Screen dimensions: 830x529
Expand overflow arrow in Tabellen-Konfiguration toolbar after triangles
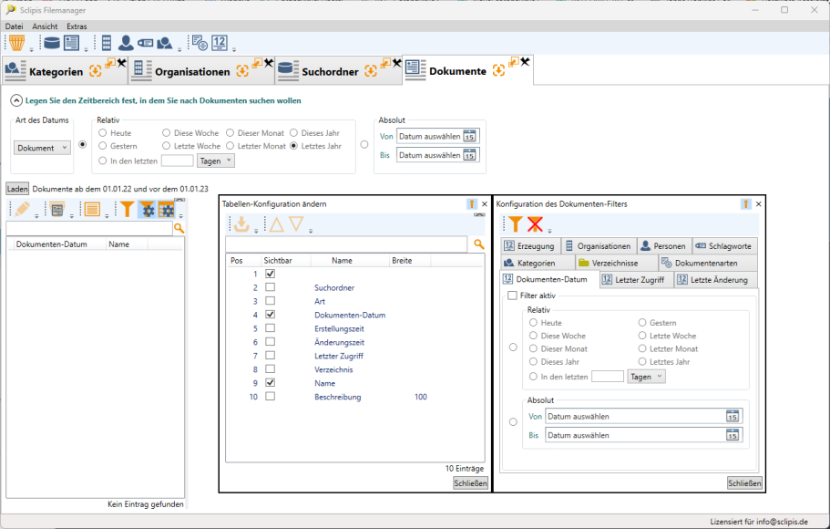tap(311, 231)
